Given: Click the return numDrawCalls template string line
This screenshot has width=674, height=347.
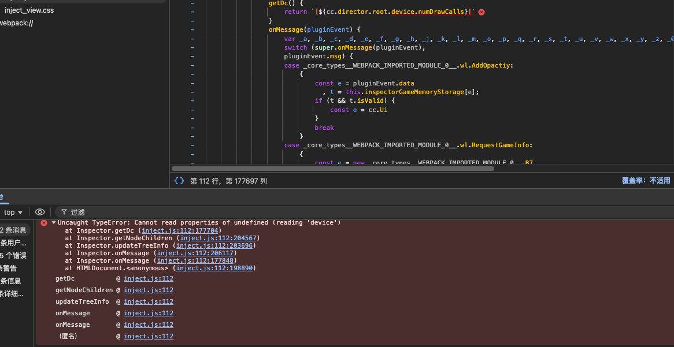Looking at the screenshot, I should click(379, 12).
